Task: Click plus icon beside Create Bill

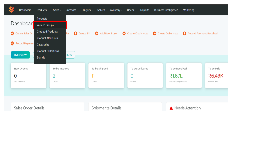Action: tap(75, 33)
